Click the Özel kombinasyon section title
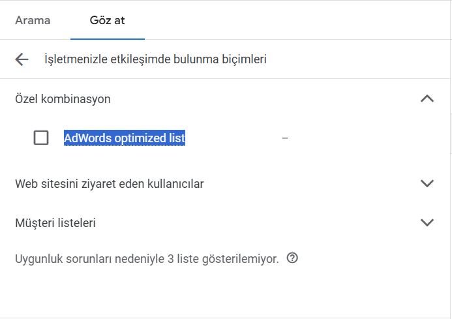The height and width of the screenshot is (319, 452). click(x=63, y=99)
